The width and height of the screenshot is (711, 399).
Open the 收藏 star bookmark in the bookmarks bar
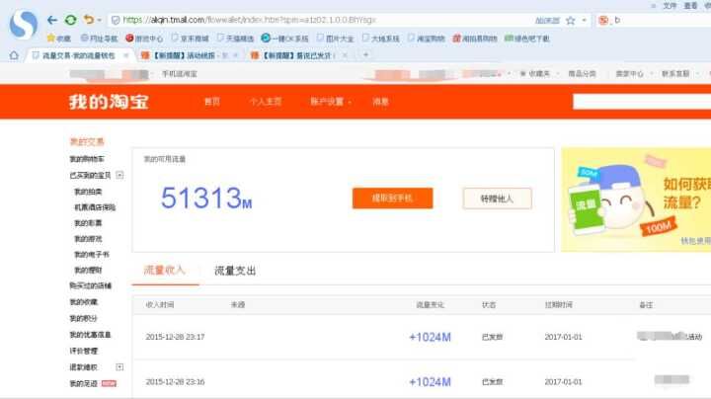click(x=59, y=39)
